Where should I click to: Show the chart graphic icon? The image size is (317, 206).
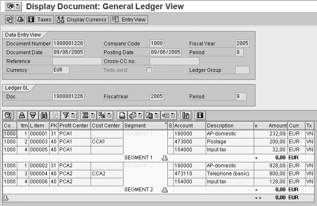(185, 115)
